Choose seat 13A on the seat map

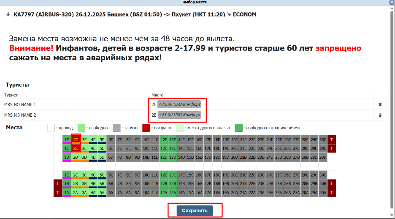(173, 192)
